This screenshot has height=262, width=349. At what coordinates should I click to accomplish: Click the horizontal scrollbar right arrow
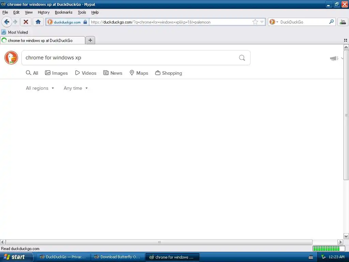340,242
